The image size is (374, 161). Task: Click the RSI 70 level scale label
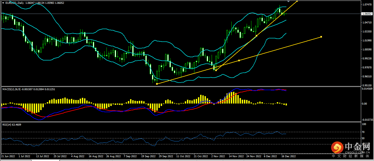point(363,132)
